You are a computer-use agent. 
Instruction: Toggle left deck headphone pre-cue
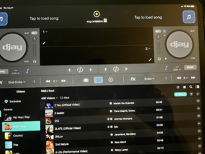35,61
